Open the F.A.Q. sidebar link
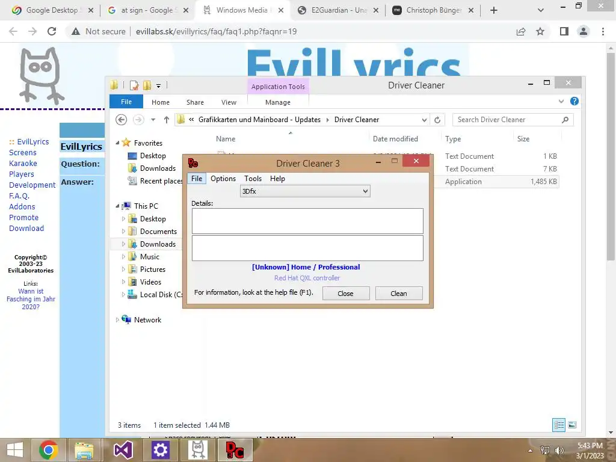 19,196
